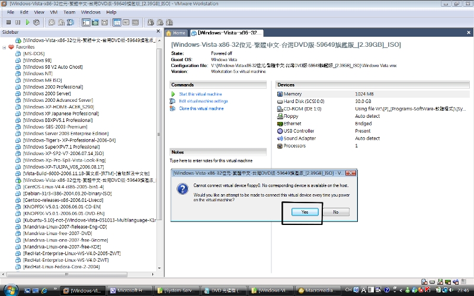This screenshot has height=296, width=474.
Task: Click the Floppy device icon
Action: [x=280, y=116]
